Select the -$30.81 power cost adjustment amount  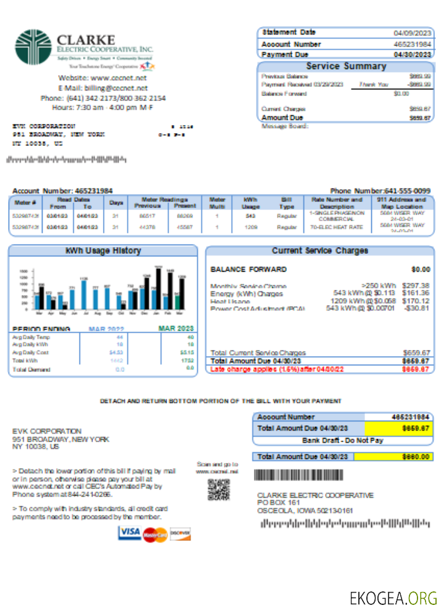(x=416, y=308)
